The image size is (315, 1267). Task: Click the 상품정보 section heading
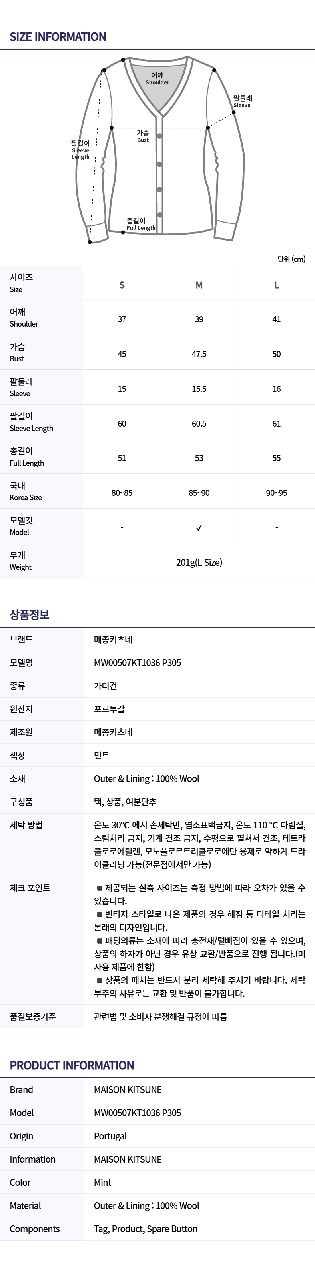(x=30, y=615)
